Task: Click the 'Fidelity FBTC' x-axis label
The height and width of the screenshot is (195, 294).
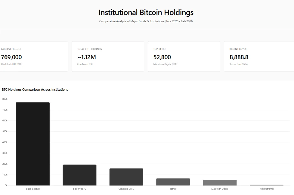Action: pos(79,189)
